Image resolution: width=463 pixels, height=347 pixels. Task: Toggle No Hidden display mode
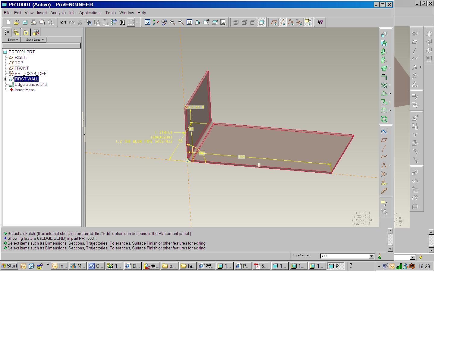click(253, 22)
